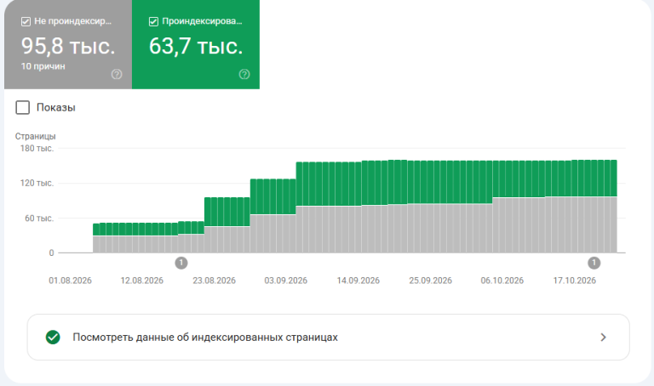Select the 63,7 тыс. indexed card
Screen dimensions: 654x386
pyautogui.click(x=196, y=44)
